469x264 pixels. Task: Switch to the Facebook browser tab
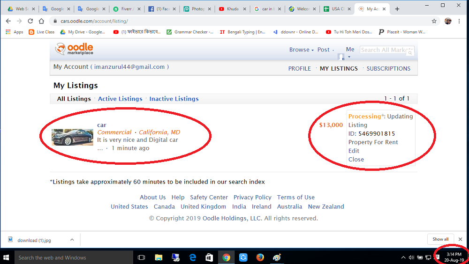click(x=163, y=9)
